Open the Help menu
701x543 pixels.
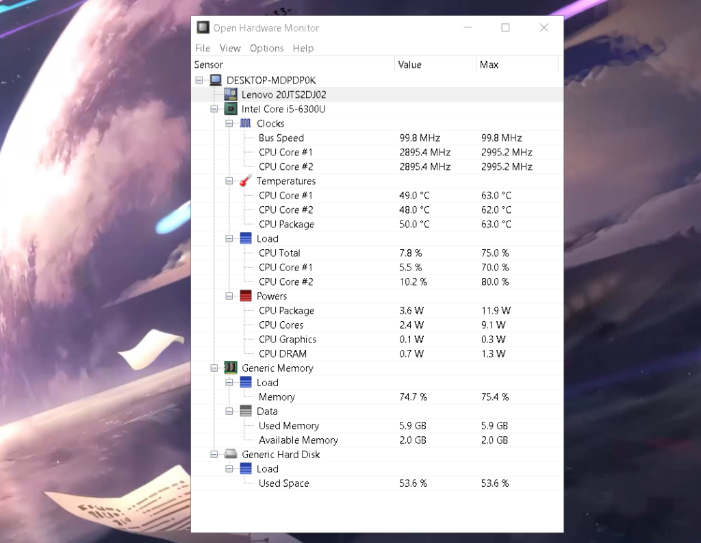coord(303,49)
